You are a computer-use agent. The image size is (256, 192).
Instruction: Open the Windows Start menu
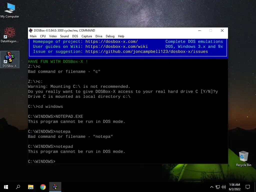6,187
